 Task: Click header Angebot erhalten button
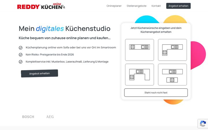[x=179, y=6]
